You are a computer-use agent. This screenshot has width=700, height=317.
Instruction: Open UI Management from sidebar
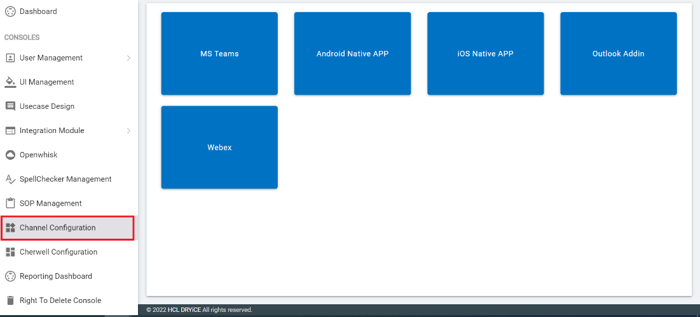click(69, 82)
